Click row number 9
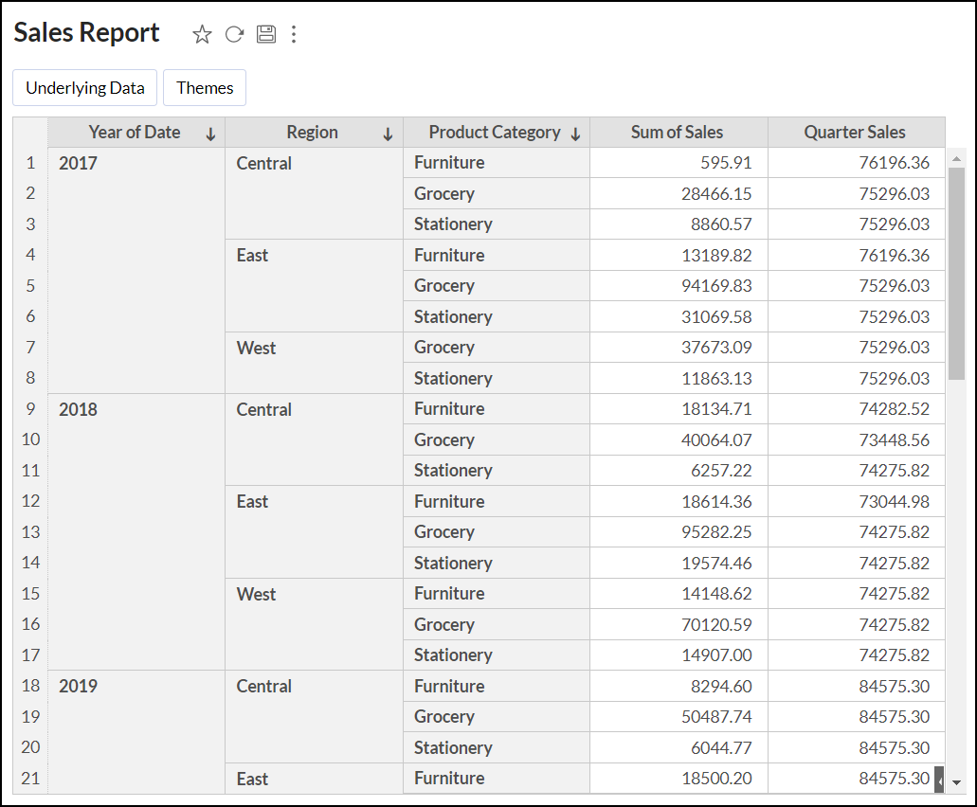This screenshot has width=977, height=807. coord(29,409)
